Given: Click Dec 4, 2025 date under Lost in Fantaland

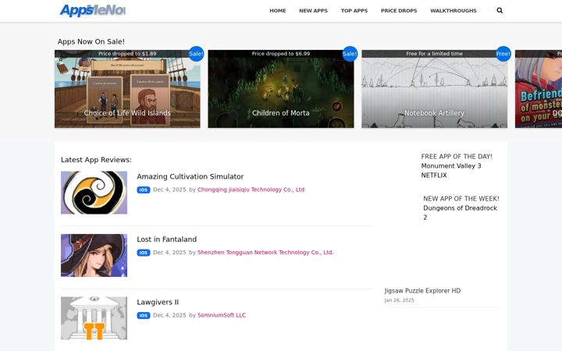Looking at the screenshot, I should pos(169,252).
